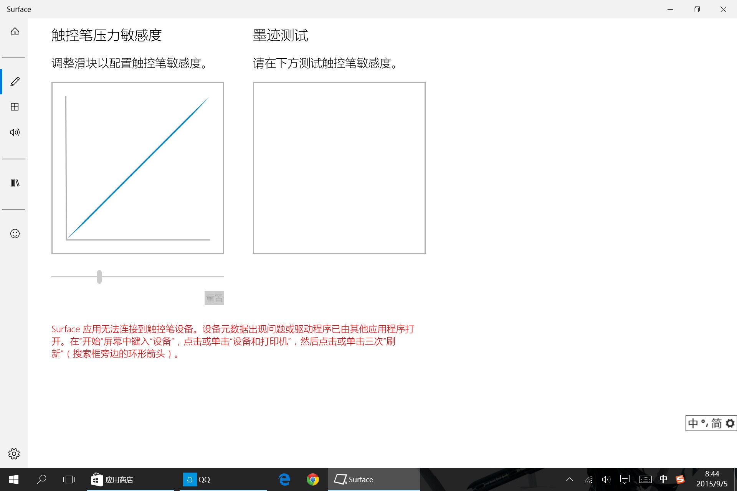Open the grid/buttons sidebar page
The image size is (737, 491).
(x=15, y=107)
